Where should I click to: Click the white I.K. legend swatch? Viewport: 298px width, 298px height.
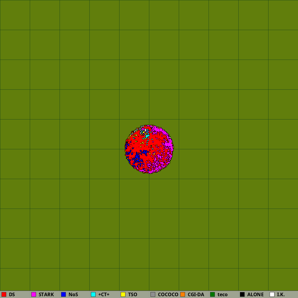click(x=272, y=294)
